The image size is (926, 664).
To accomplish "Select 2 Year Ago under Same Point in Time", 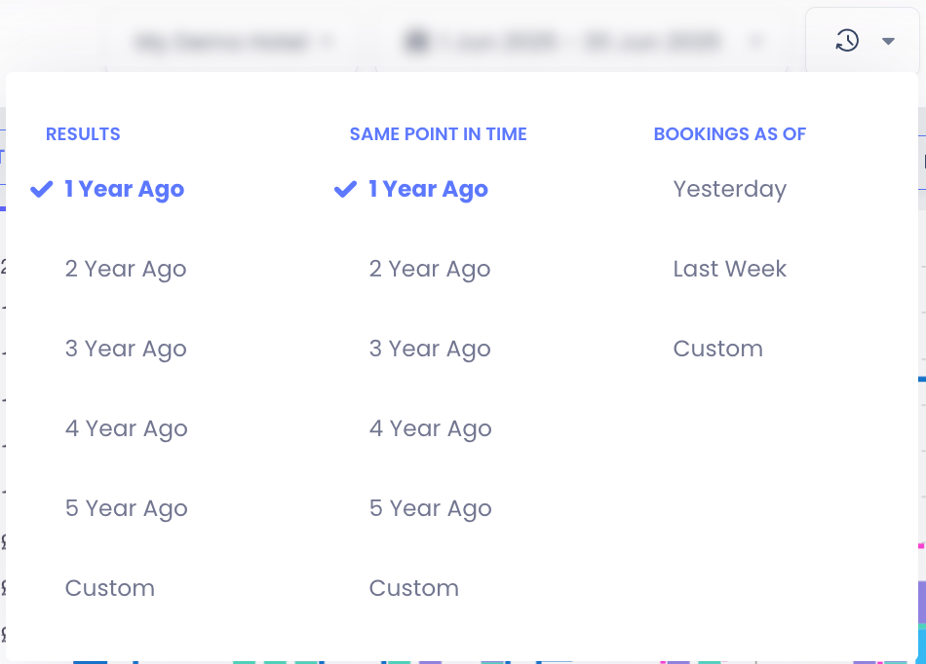I will pos(429,270).
